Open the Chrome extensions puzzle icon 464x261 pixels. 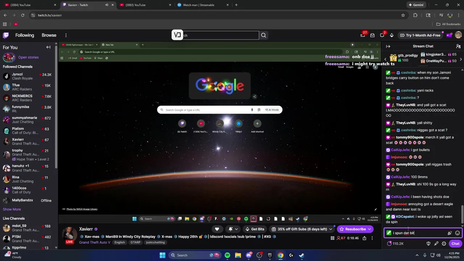[415, 15]
